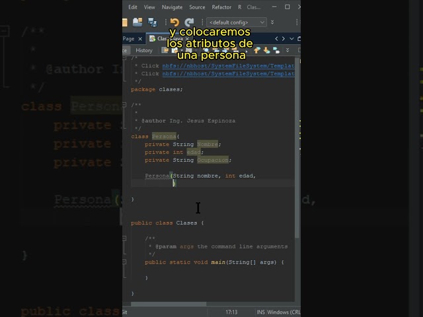Click the Windows (CRLF) line ending indicator
423x317 pixels.
[284, 312]
